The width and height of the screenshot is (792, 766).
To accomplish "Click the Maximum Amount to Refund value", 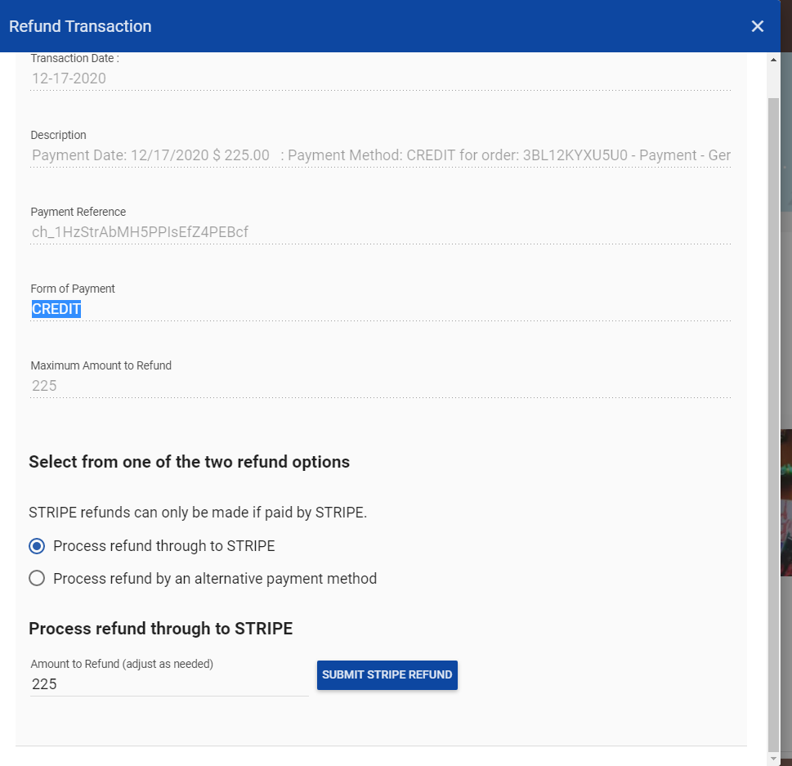I will 44,386.
